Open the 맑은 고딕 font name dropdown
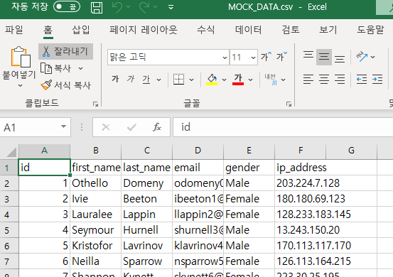The width and height of the screenshot is (393, 277). coord(225,58)
